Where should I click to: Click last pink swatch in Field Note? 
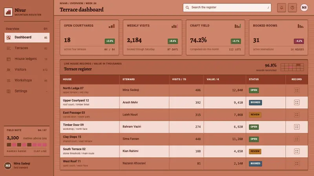(44, 145)
